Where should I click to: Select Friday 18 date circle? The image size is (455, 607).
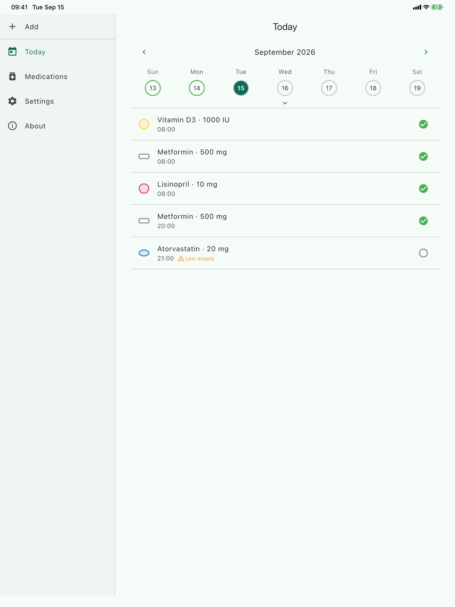[373, 88]
